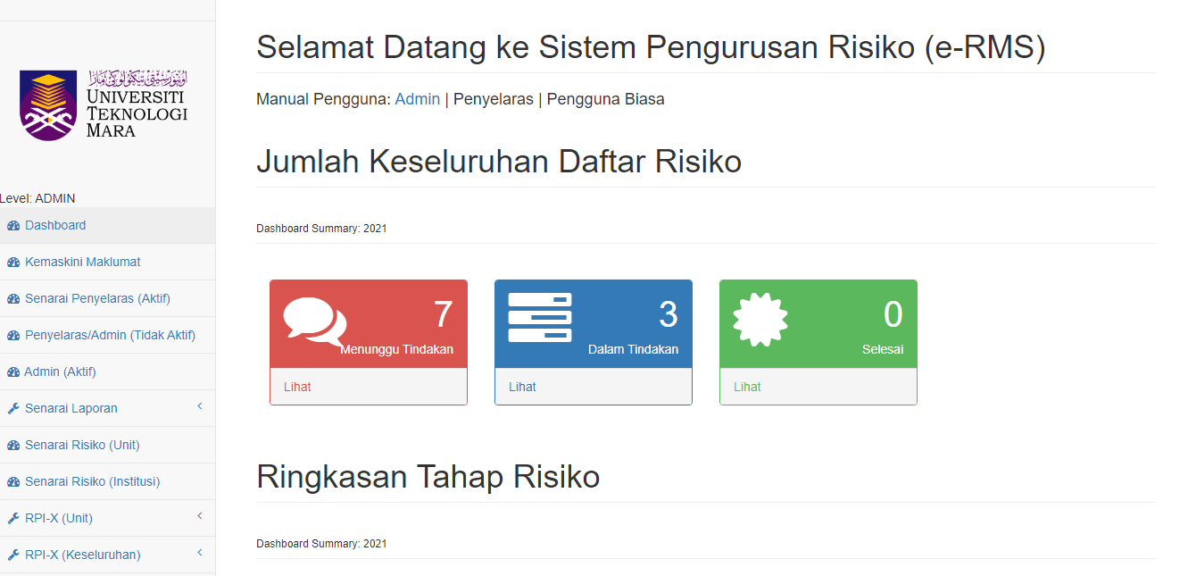This screenshot has width=1188, height=576.
Task: Click Lihat under Menunggu Tindakan
Action: pyautogui.click(x=297, y=387)
